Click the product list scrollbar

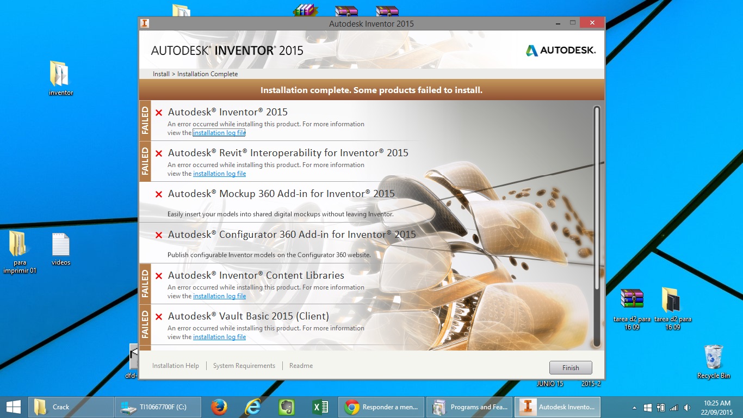597,218
